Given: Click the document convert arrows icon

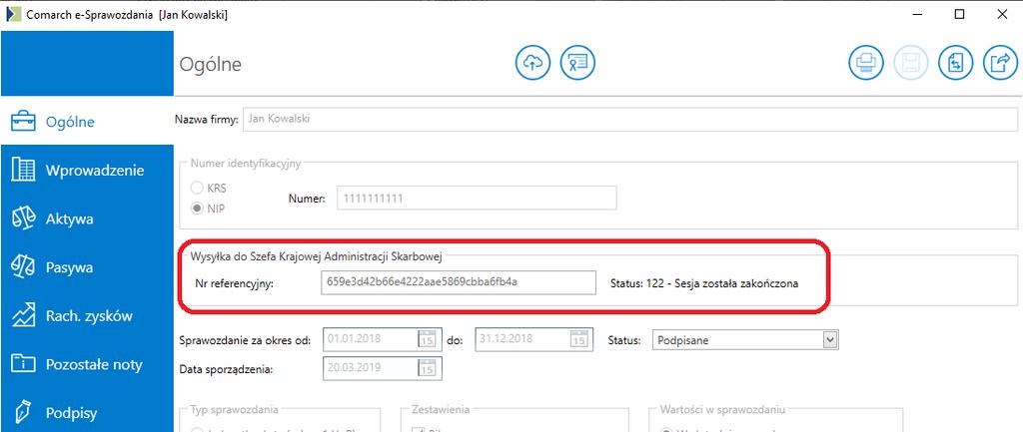Looking at the screenshot, I should point(956,63).
